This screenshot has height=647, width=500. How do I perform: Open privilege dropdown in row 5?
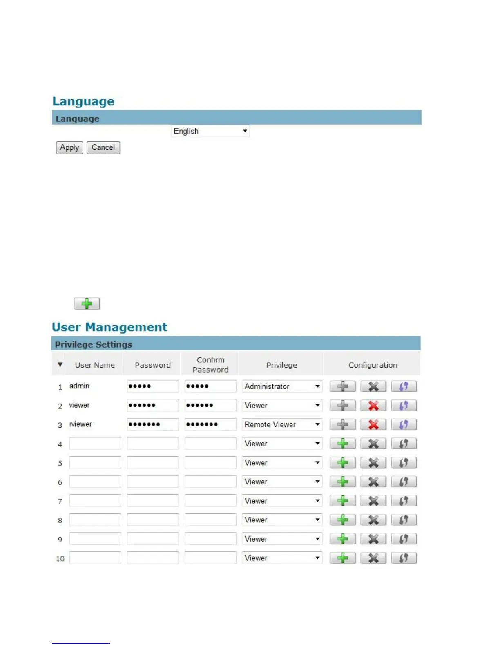coord(282,463)
